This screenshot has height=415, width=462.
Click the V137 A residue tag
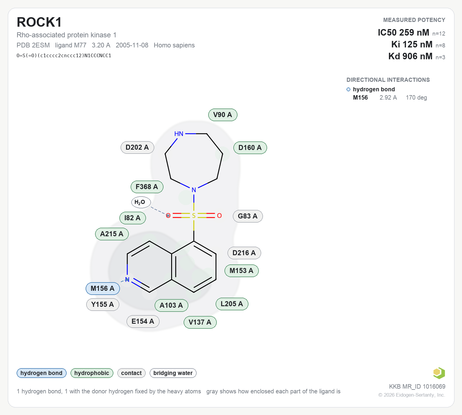coord(200,322)
